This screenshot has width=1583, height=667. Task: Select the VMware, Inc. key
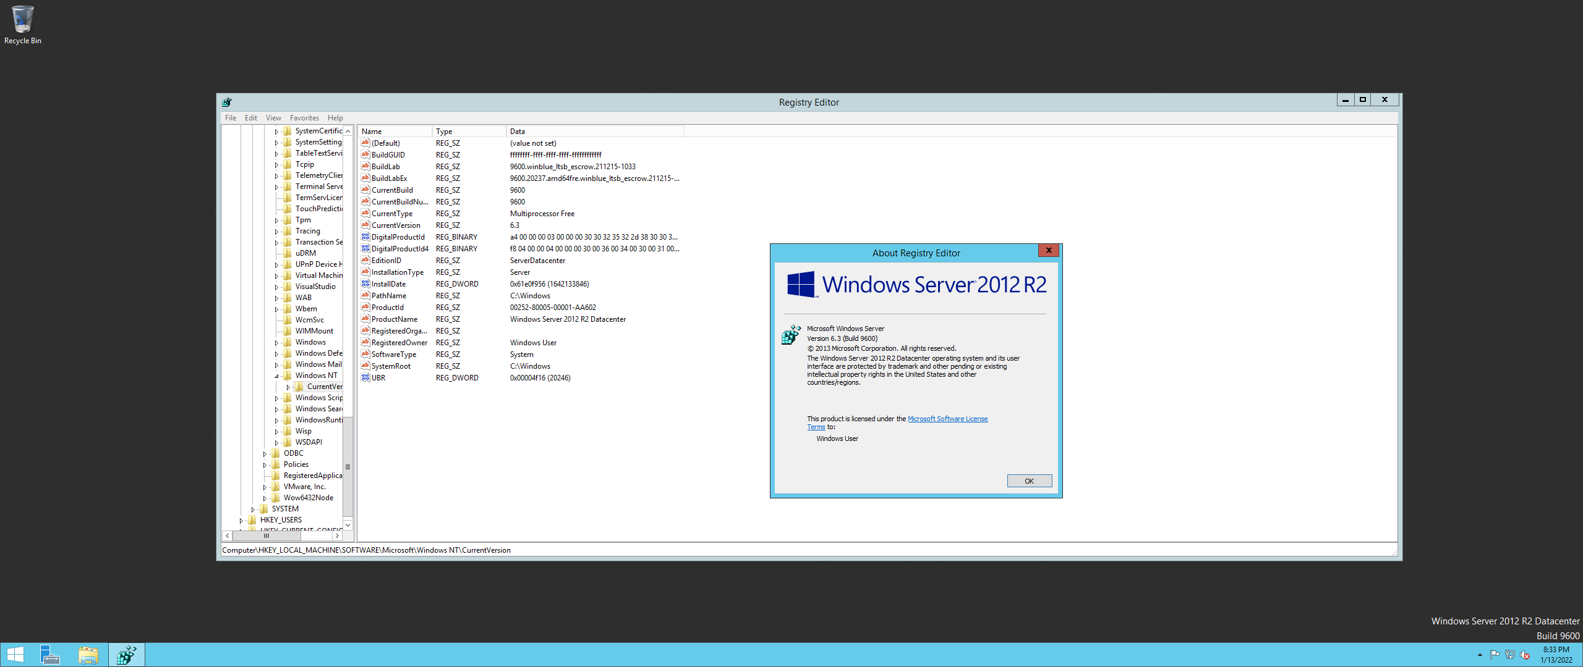point(304,487)
